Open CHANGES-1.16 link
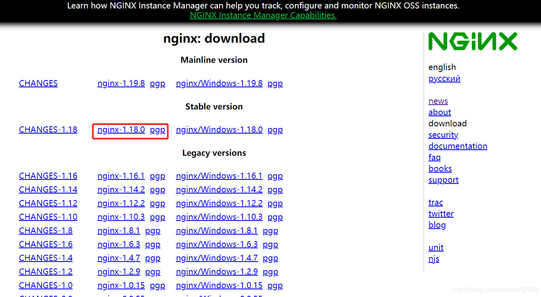Screen dimensions: 541x297 (x=48, y=176)
